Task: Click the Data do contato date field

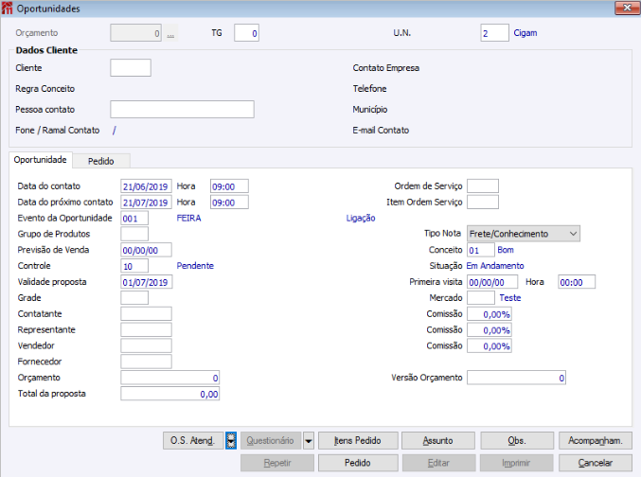Action: pos(146,186)
